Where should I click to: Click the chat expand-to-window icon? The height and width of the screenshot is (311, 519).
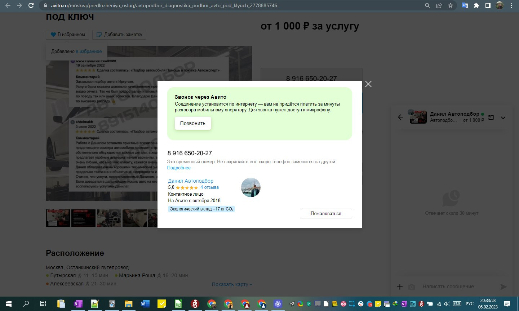[x=491, y=117]
